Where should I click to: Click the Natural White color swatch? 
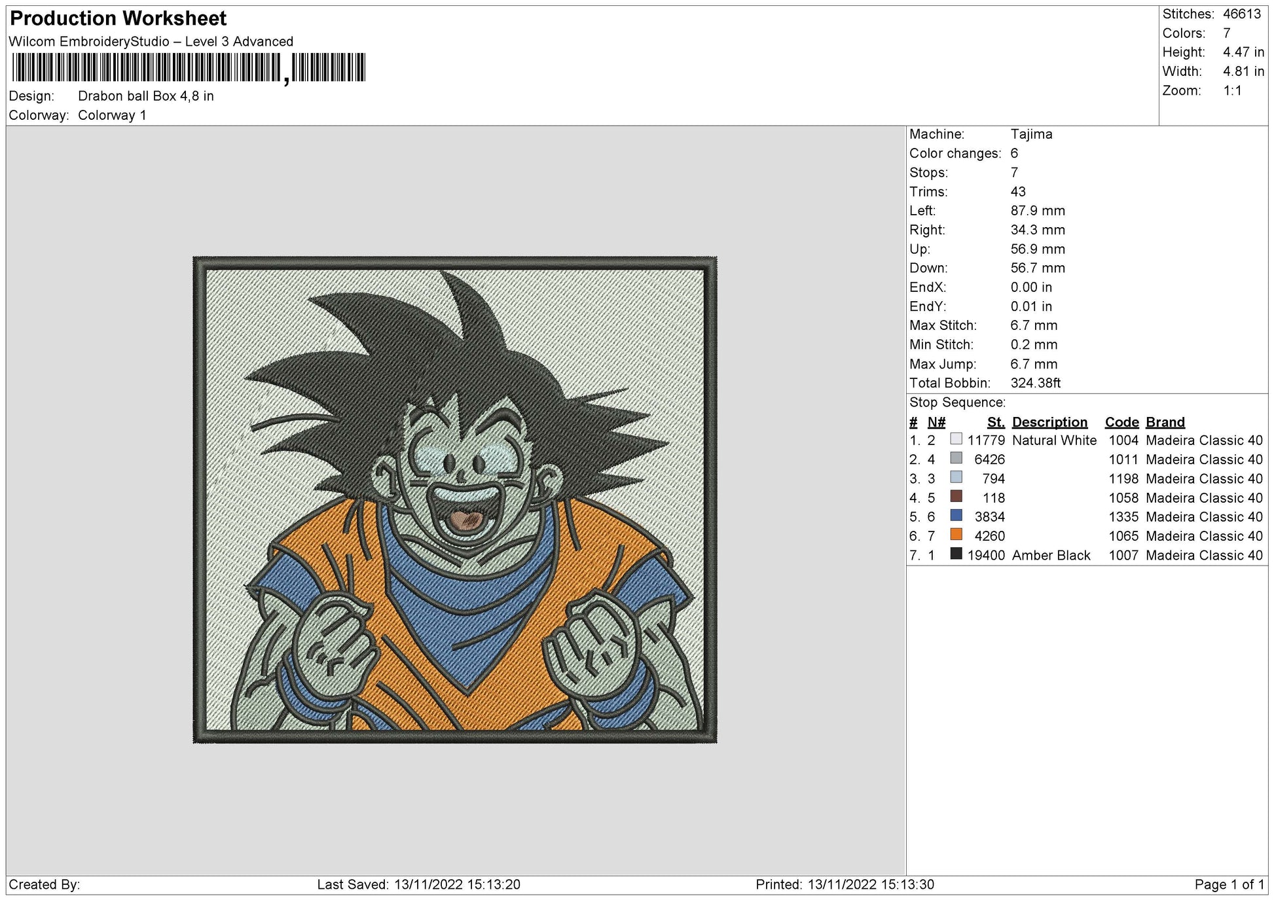point(956,439)
